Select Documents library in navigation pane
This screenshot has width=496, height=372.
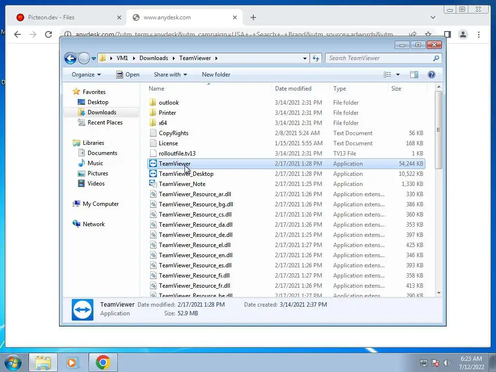coord(102,153)
